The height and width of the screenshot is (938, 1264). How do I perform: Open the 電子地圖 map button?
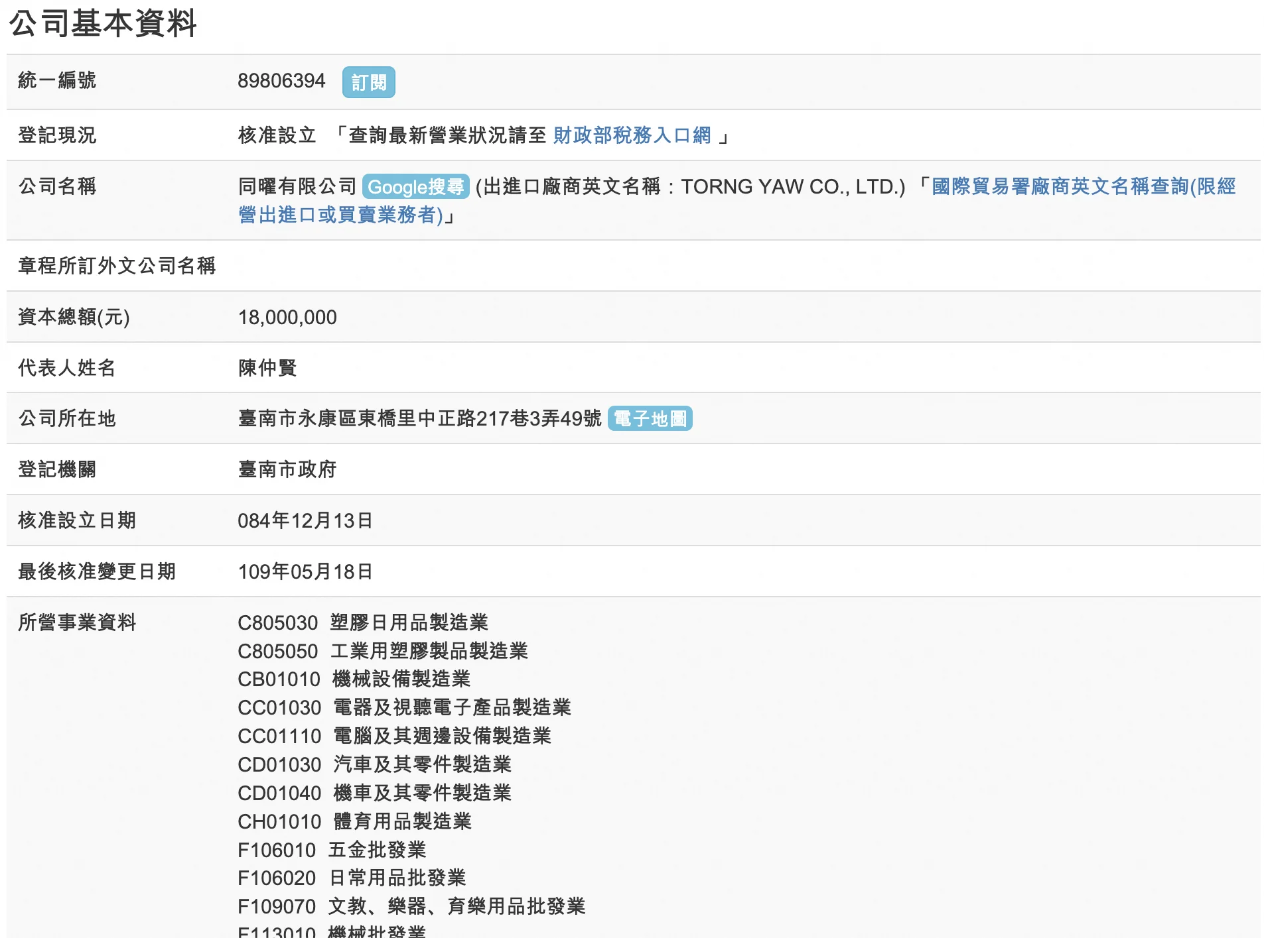(650, 419)
